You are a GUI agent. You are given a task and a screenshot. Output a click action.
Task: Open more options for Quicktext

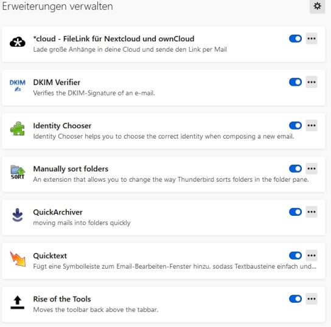(x=312, y=255)
